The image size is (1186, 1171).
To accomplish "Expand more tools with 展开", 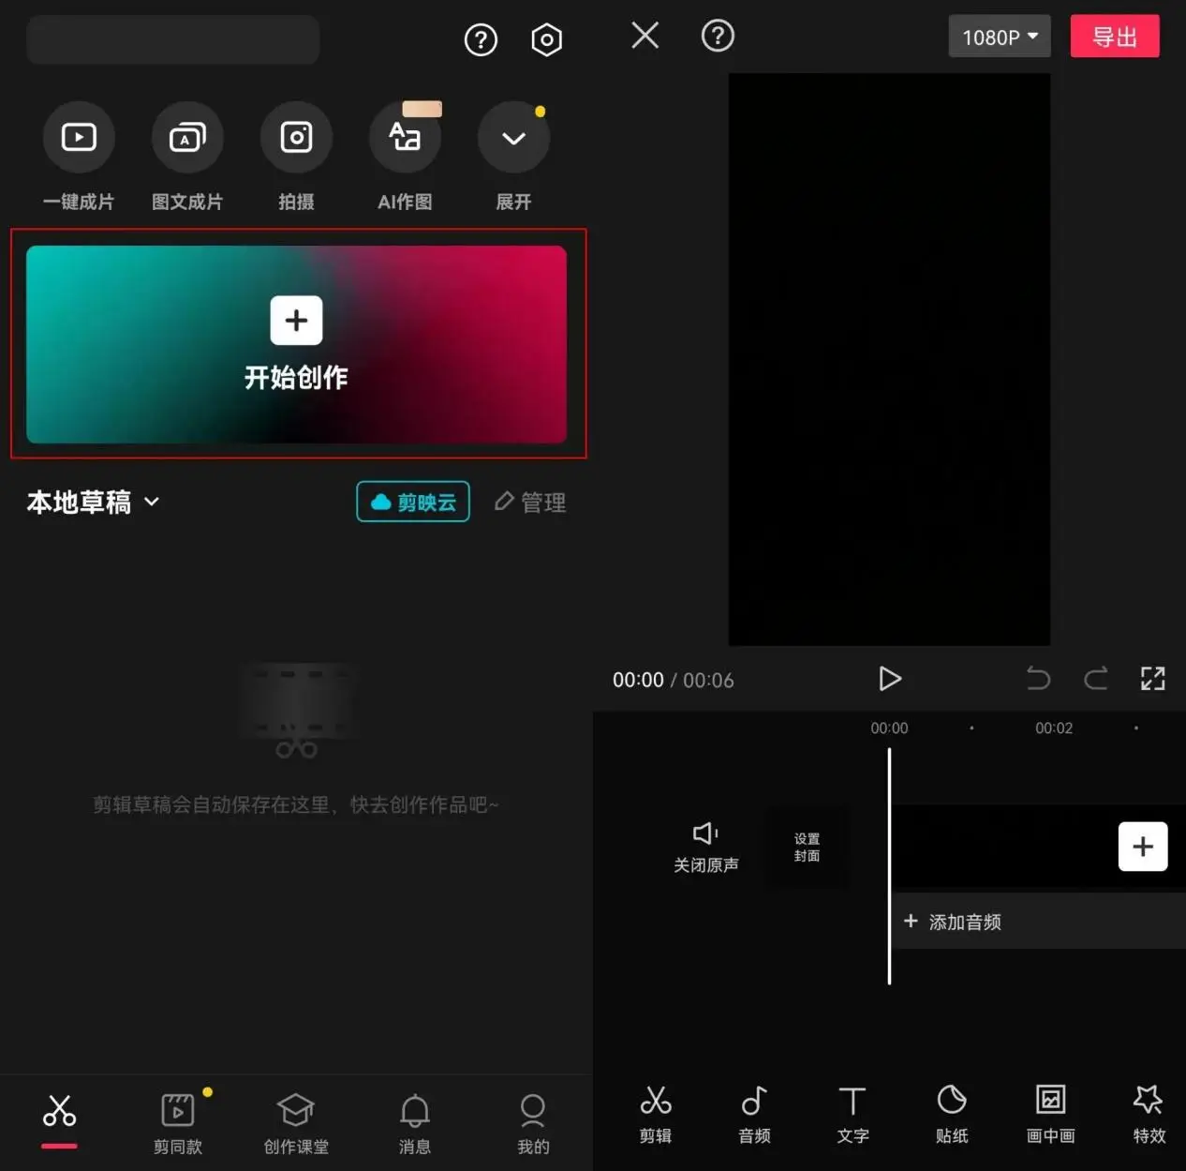I will (513, 138).
